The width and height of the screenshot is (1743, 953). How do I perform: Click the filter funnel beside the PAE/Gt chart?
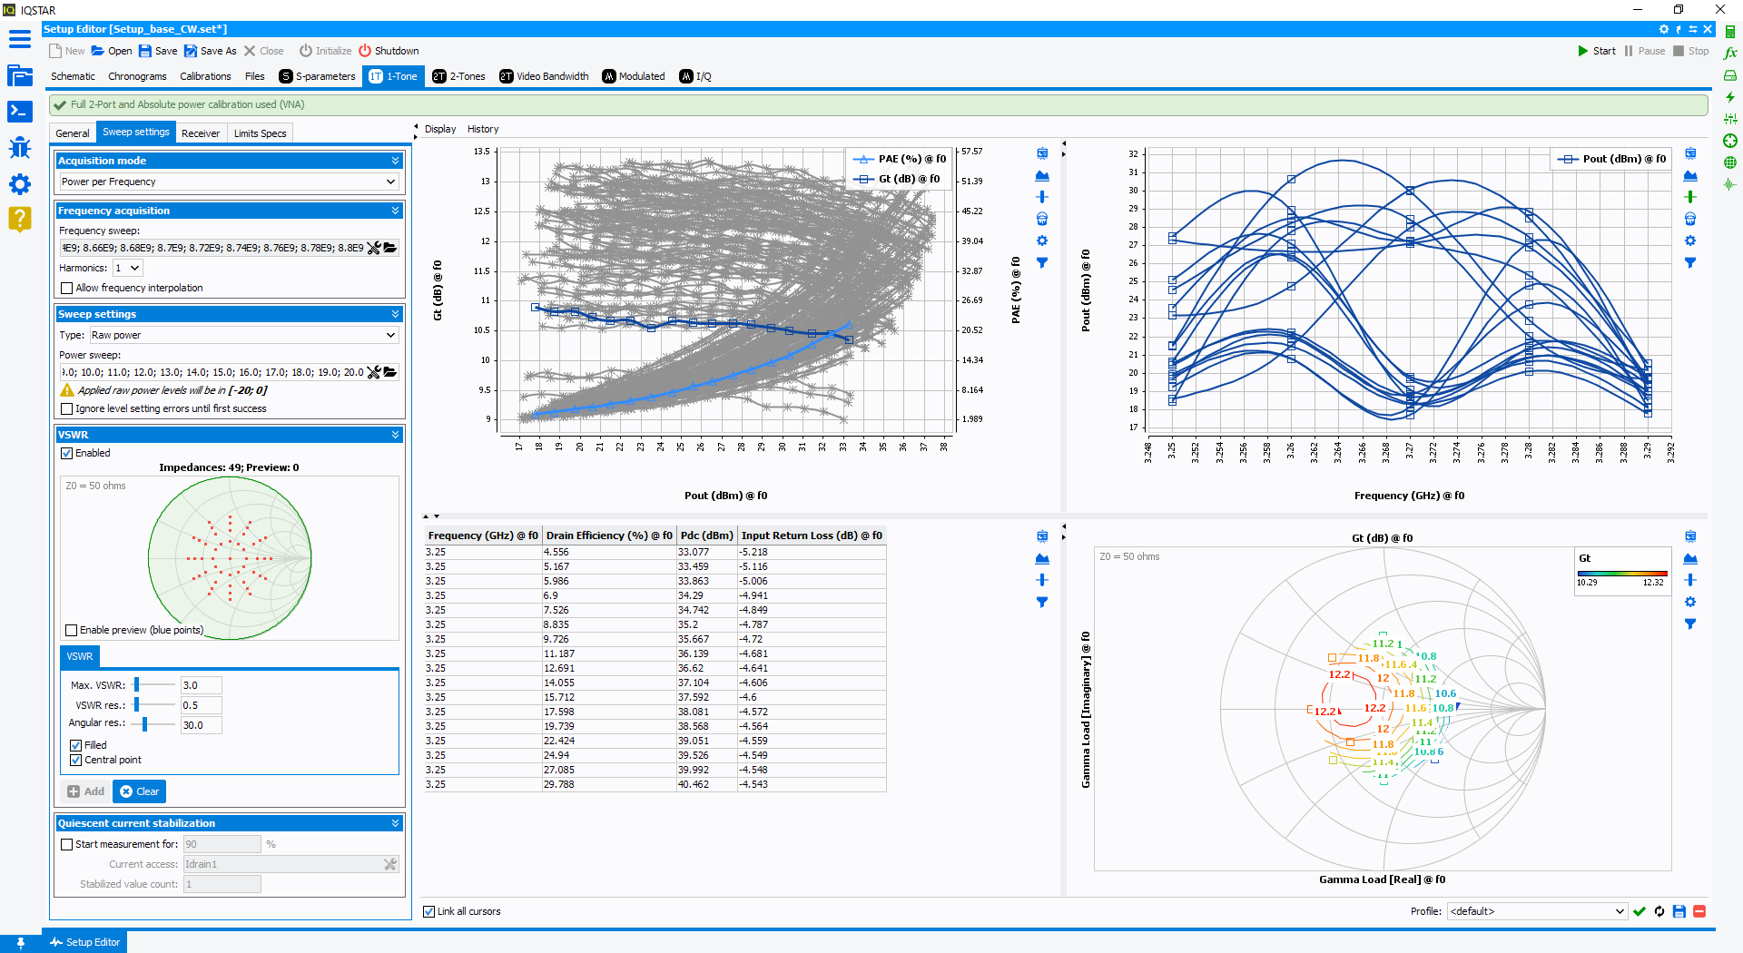[1042, 262]
